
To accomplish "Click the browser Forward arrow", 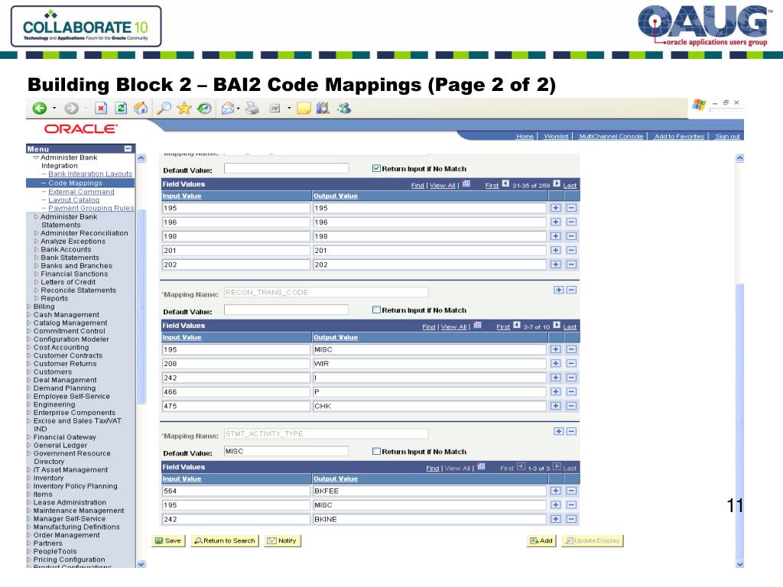I will [x=71, y=109].
